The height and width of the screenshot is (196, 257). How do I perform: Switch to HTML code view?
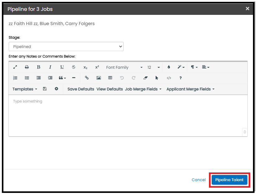click(x=169, y=78)
